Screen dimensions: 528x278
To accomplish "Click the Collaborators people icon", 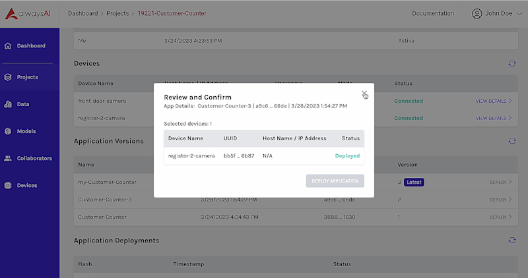I will pyautogui.click(x=8, y=158).
